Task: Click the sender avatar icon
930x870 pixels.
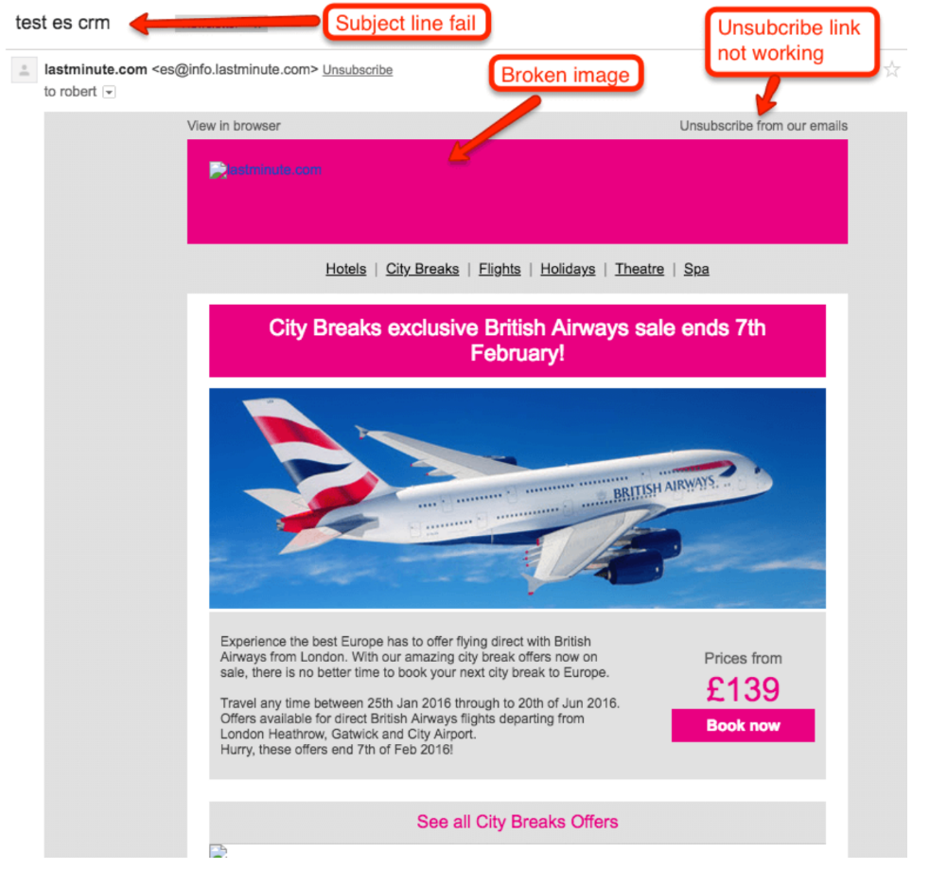Action: click(x=25, y=70)
